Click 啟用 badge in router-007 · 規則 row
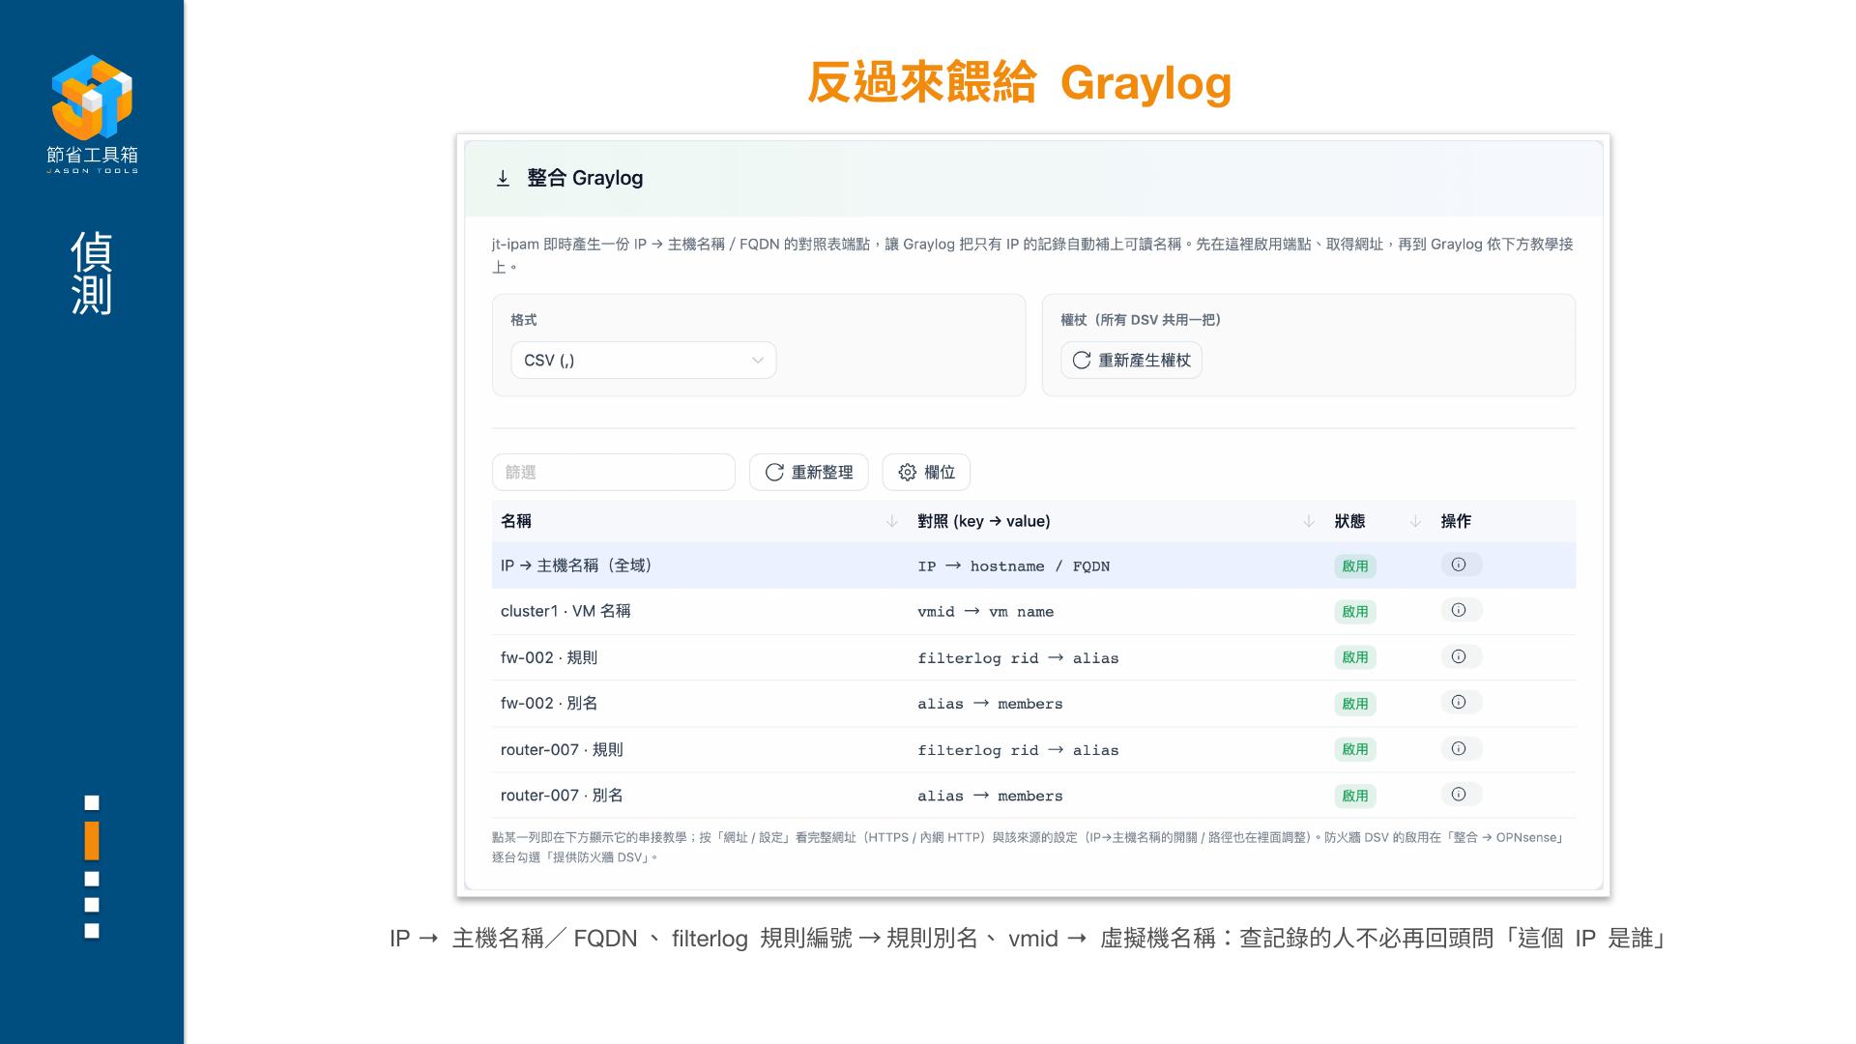The width and height of the screenshot is (1856, 1044). 1355,749
